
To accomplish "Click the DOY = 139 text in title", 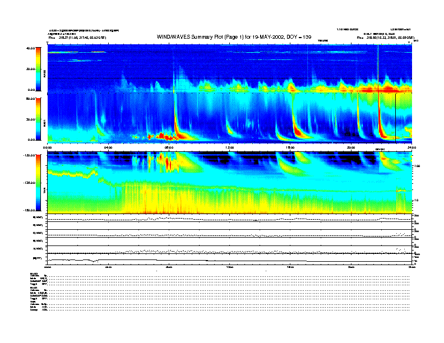I will tap(299, 37).
